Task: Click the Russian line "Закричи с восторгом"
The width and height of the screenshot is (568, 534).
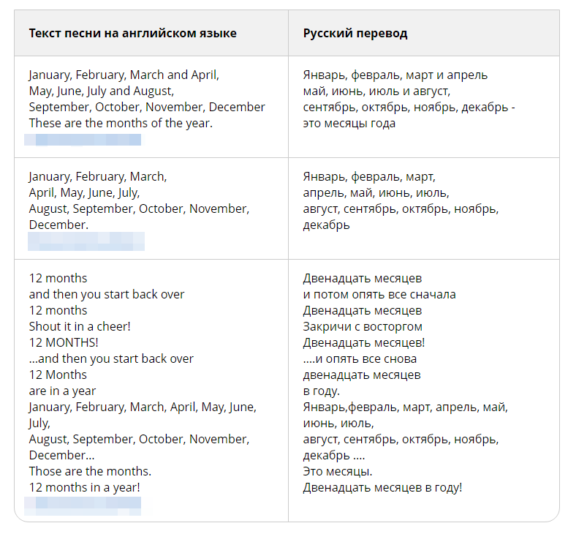Action: click(x=363, y=326)
